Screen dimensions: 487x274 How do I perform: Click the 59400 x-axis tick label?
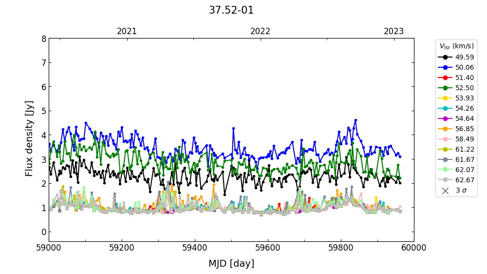(x=195, y=248)
